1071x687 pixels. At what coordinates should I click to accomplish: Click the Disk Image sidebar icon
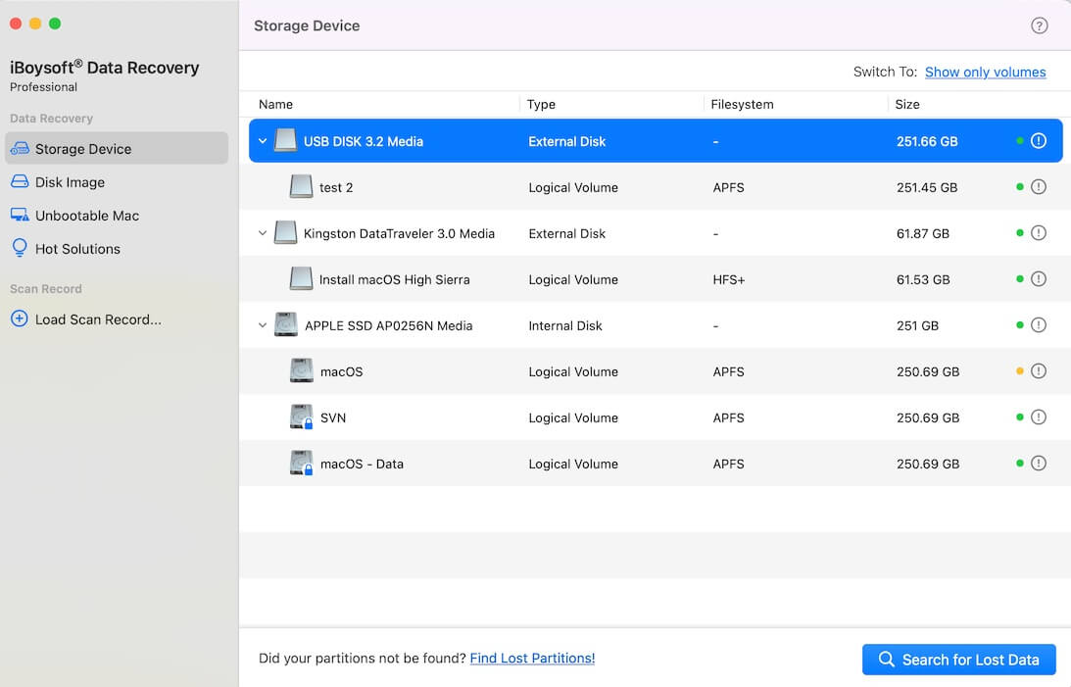coord(20,181)
